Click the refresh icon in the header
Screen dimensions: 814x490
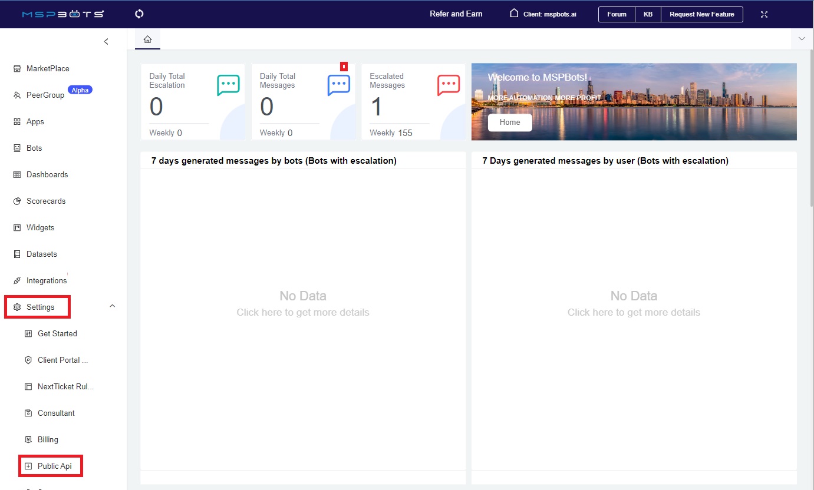click(x=140, y=14)
